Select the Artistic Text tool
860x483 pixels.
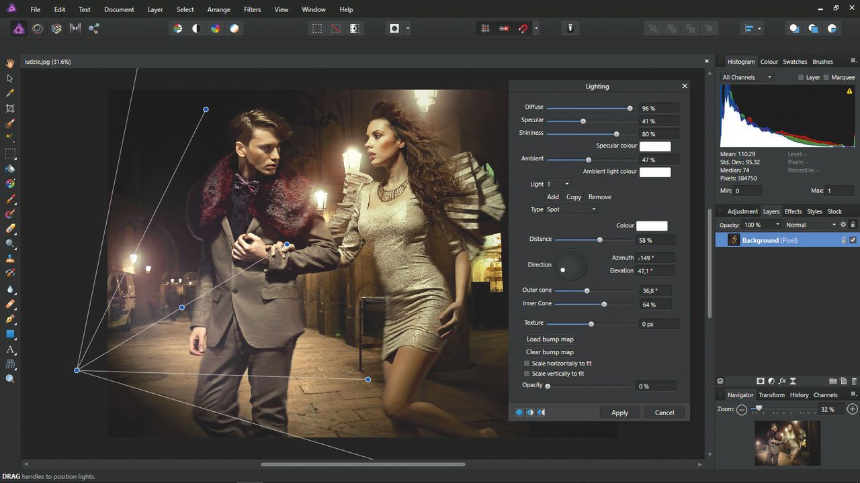tap(10, 350)
